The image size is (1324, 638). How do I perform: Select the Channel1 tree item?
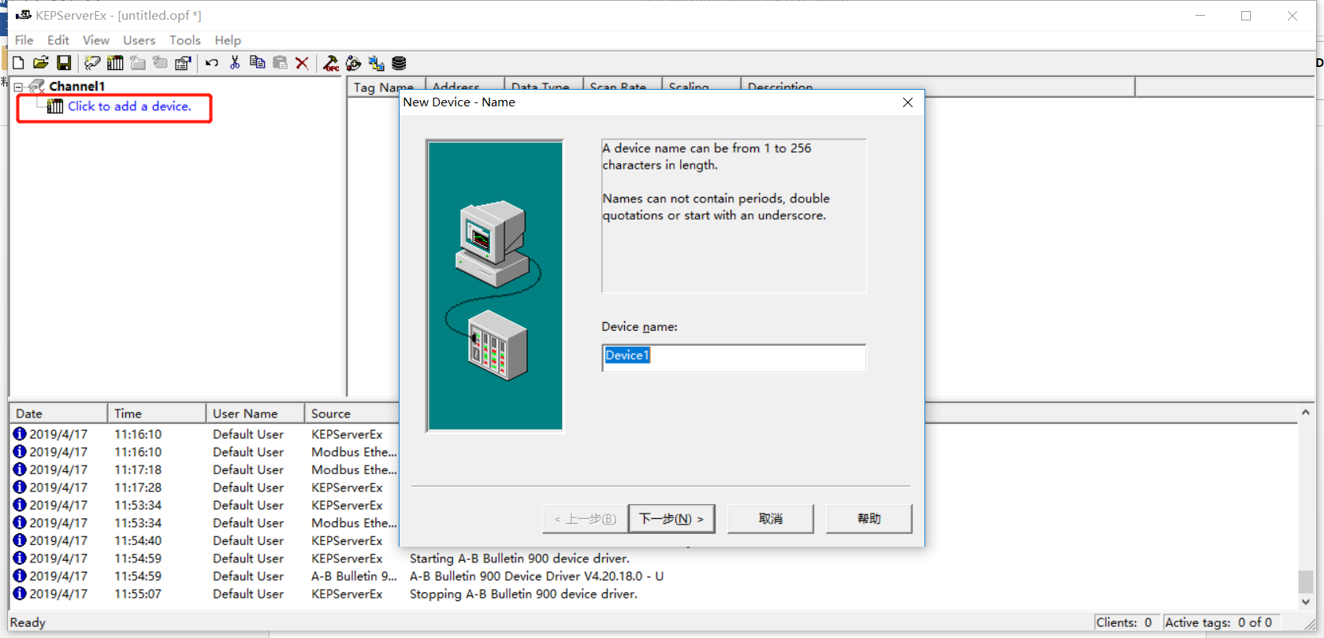[76, 87]
